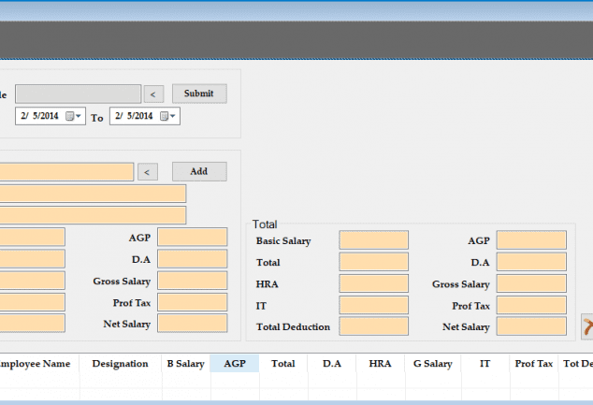Click the calendar icon in To date
Viewport: 593px width, 405px height.
(164, 116)
